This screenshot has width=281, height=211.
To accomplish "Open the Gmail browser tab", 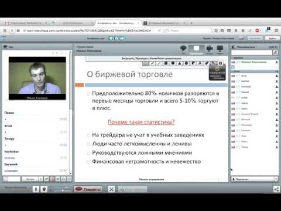I will [26, 23].
